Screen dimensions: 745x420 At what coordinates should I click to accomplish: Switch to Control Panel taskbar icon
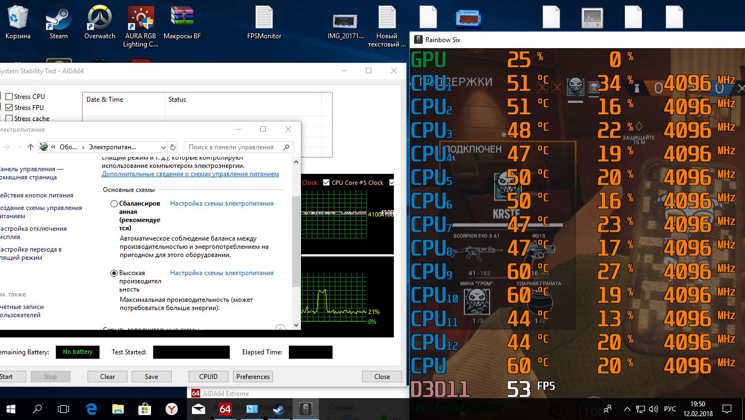pyautogui.click(x=252, y=408)
